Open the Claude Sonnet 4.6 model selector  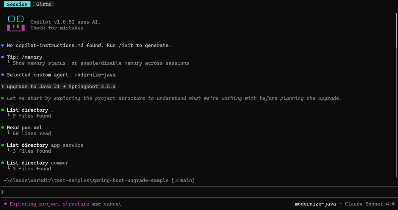tap(370, 204)
